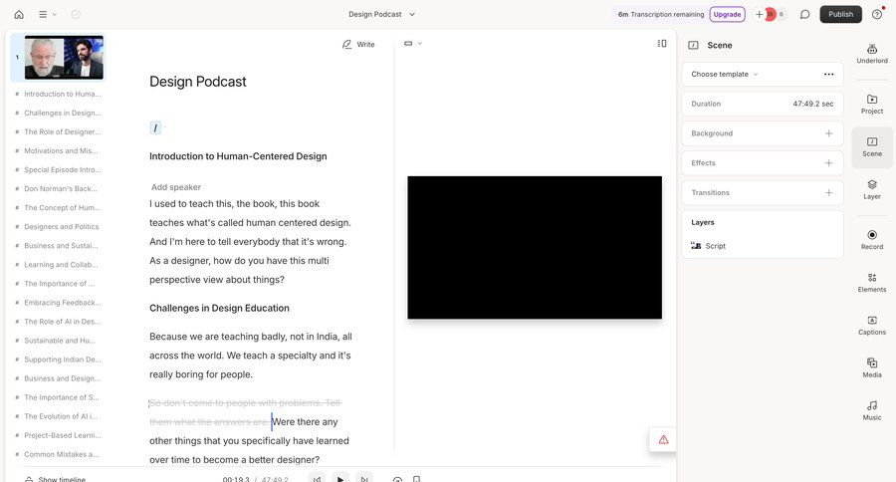Toggle the script layout panel icon
Viewport: 896px width, 482px height.
662,44
